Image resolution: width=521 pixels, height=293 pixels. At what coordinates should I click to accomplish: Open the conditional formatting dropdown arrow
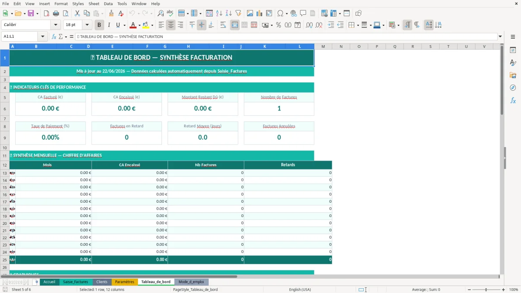click(398, 25)
